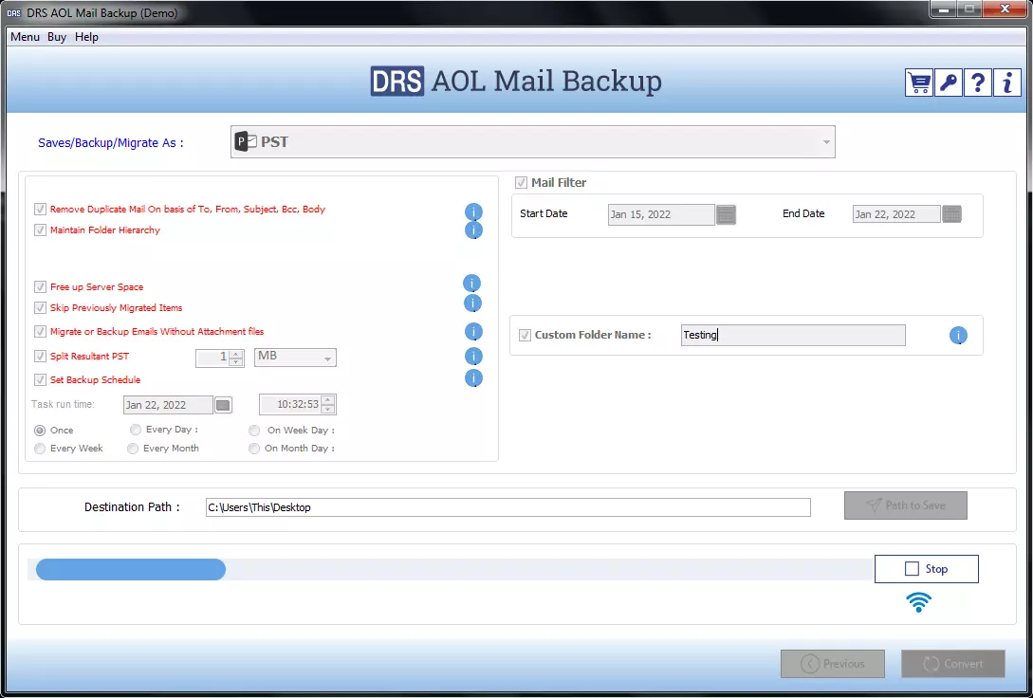Image resolution: width=1033 pixels, height=698 pixels.
Task: Open the Task run time calendar picker
Action: pyautogui.click(x=223, y=405)
